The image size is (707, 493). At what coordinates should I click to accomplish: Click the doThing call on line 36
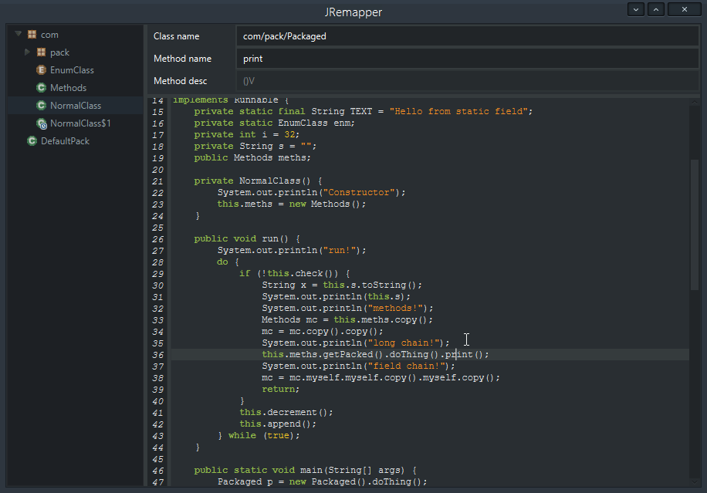[408, 355]
